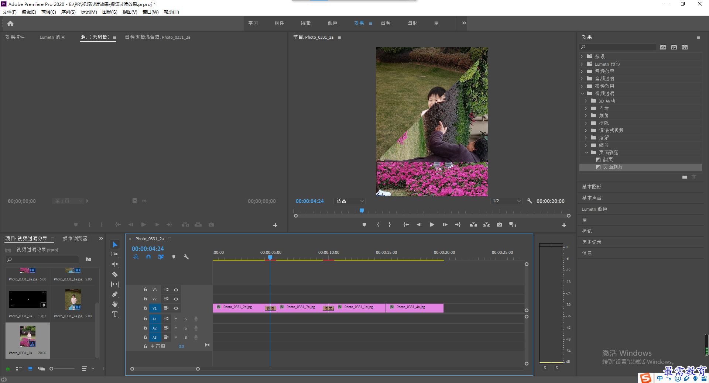Go to the Home screen icon
709x383 pixels.
[10, 24]
